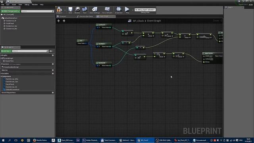Open the Window menu
The width and height of the screenshot is (254, 143).
[35, 4]
